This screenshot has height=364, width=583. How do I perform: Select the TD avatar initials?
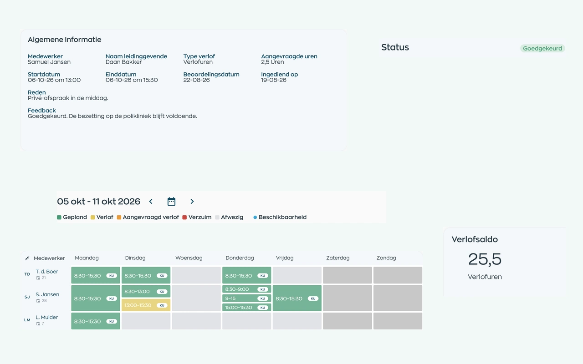27,274
